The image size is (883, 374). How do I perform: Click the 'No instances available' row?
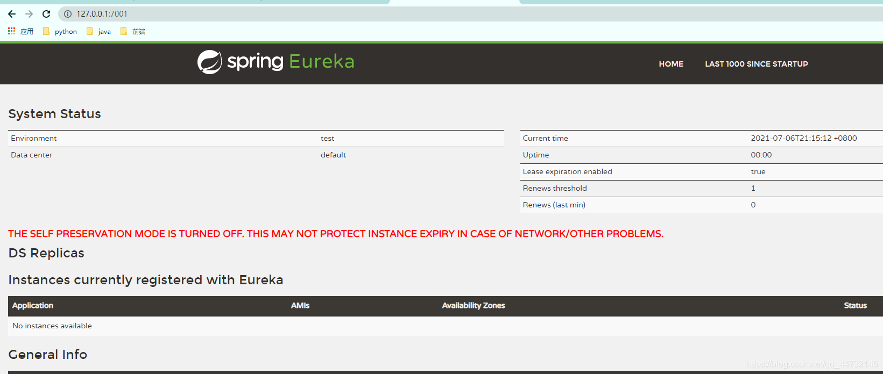(446, 326)
